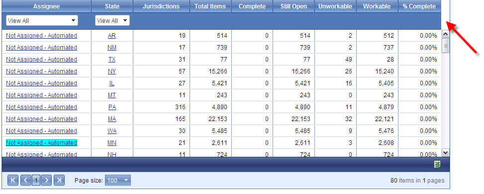The image size is (484, 194).
Task: Select Workable value 2,608
Action: [x=386, y=143]
